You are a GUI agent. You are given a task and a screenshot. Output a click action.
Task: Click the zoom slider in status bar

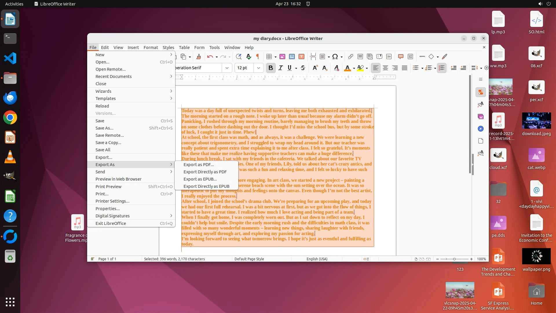[x=454, y=259]
